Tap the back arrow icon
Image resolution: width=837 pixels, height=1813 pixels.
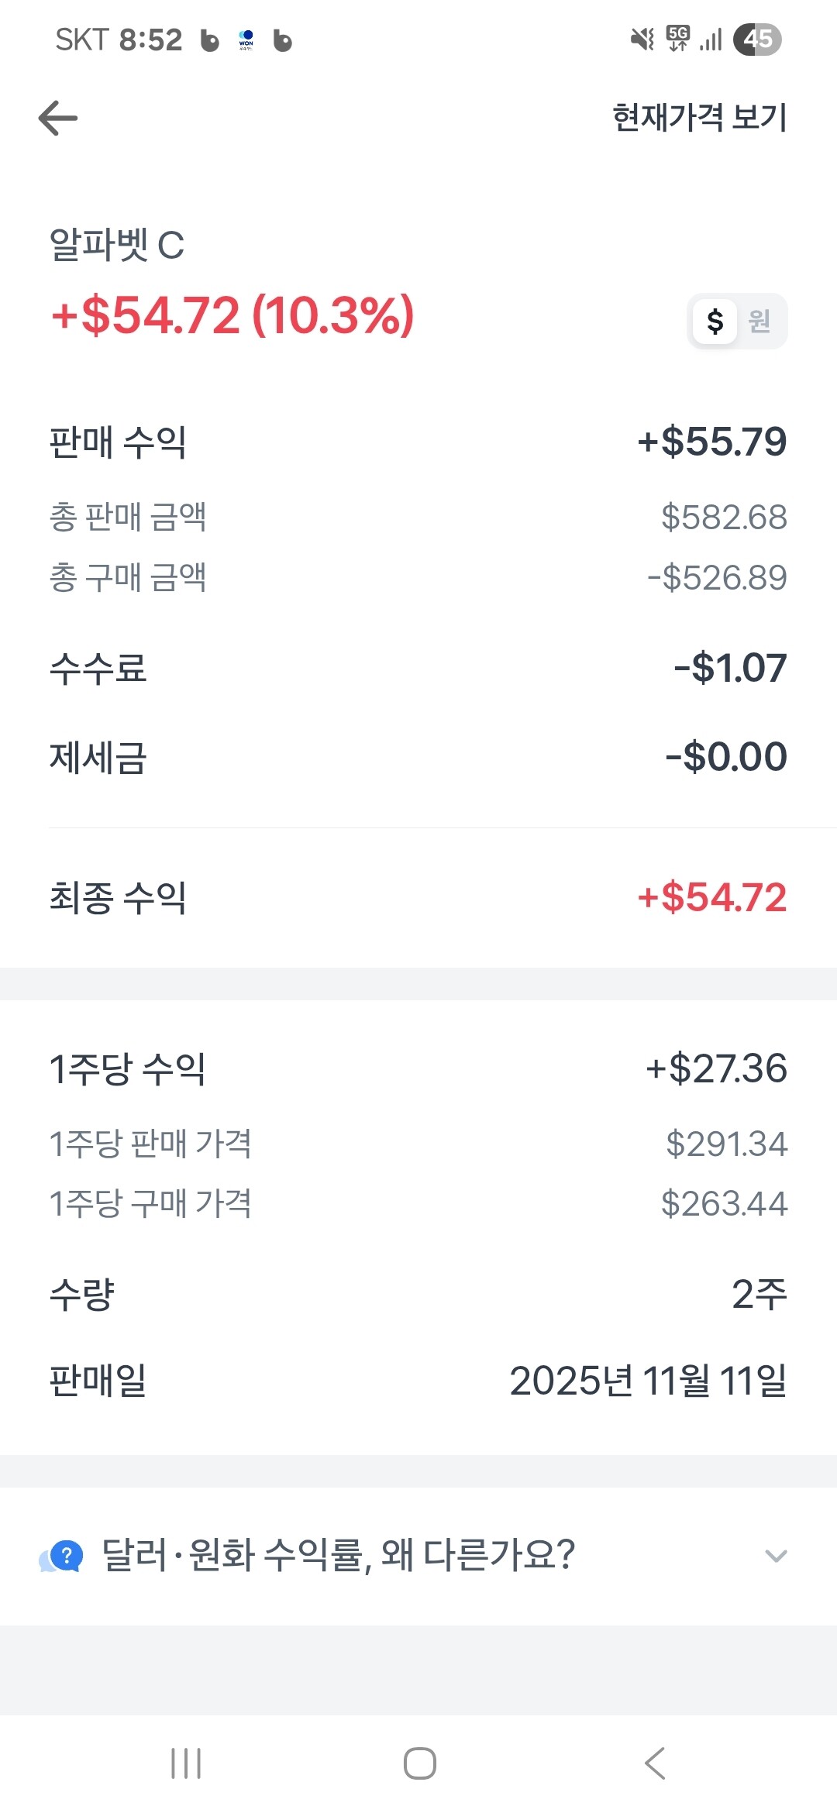point(58,119)
